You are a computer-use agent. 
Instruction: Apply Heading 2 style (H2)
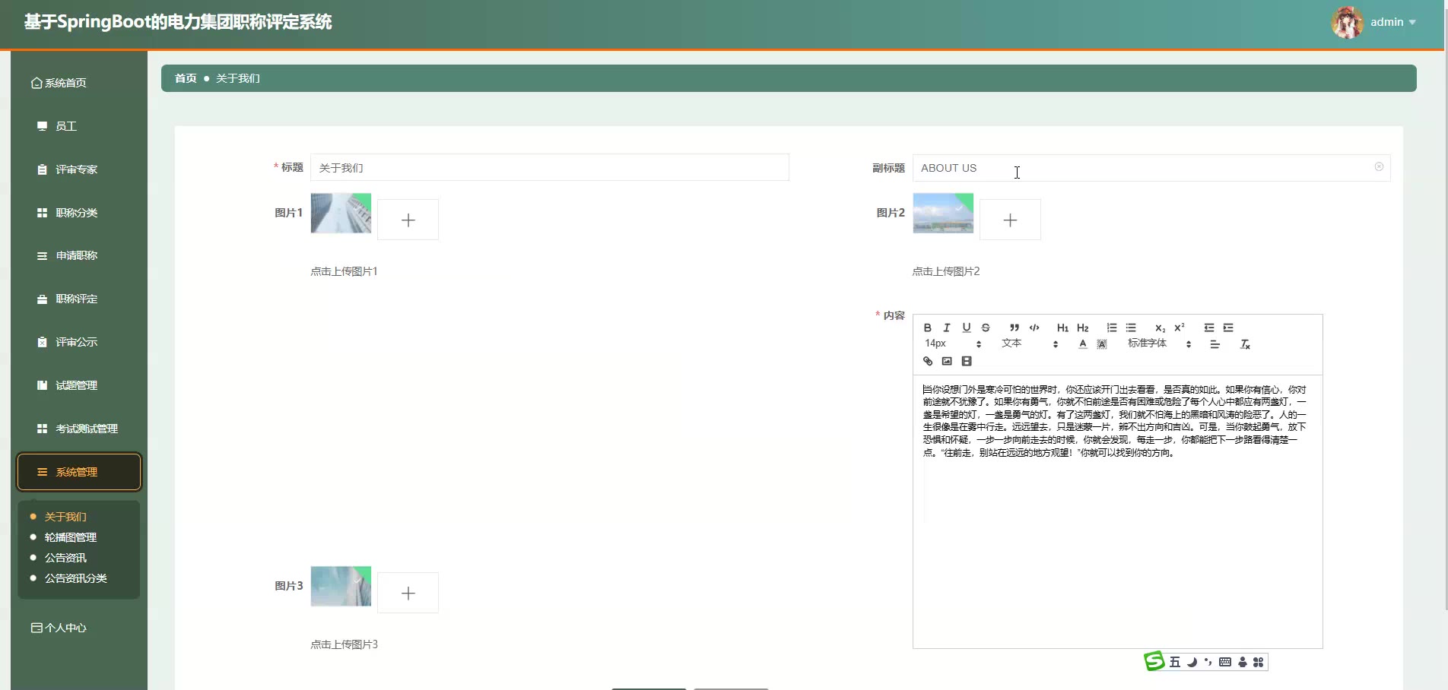point(1083,328)
